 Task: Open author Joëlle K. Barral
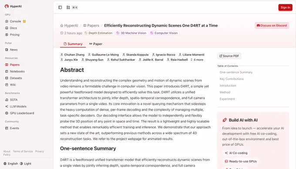tap(151, 60)
